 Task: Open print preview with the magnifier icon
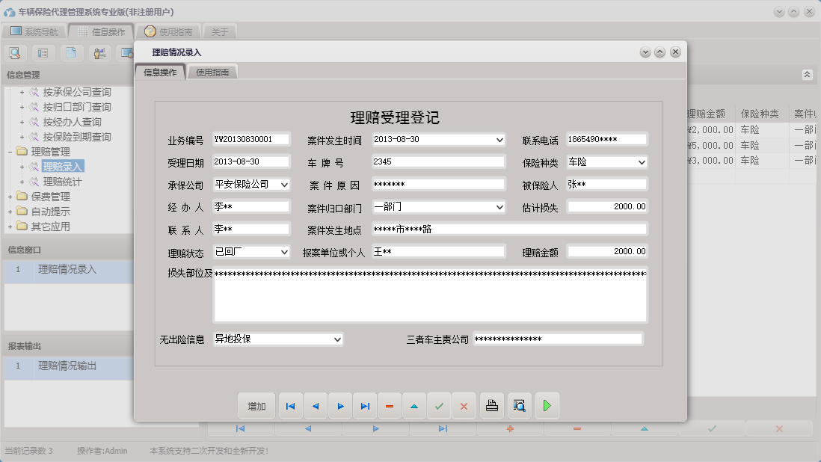(x=519, y=406)
